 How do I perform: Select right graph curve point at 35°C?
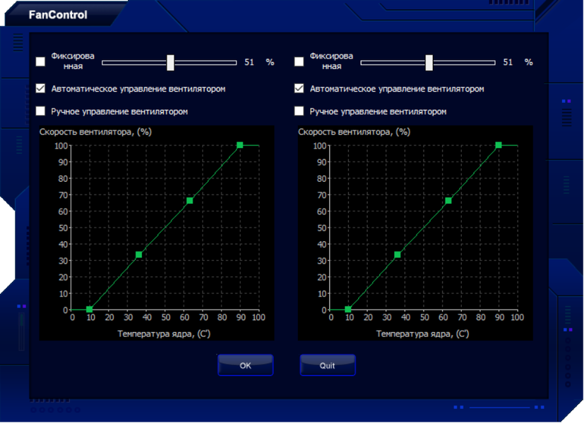[398, 255]
